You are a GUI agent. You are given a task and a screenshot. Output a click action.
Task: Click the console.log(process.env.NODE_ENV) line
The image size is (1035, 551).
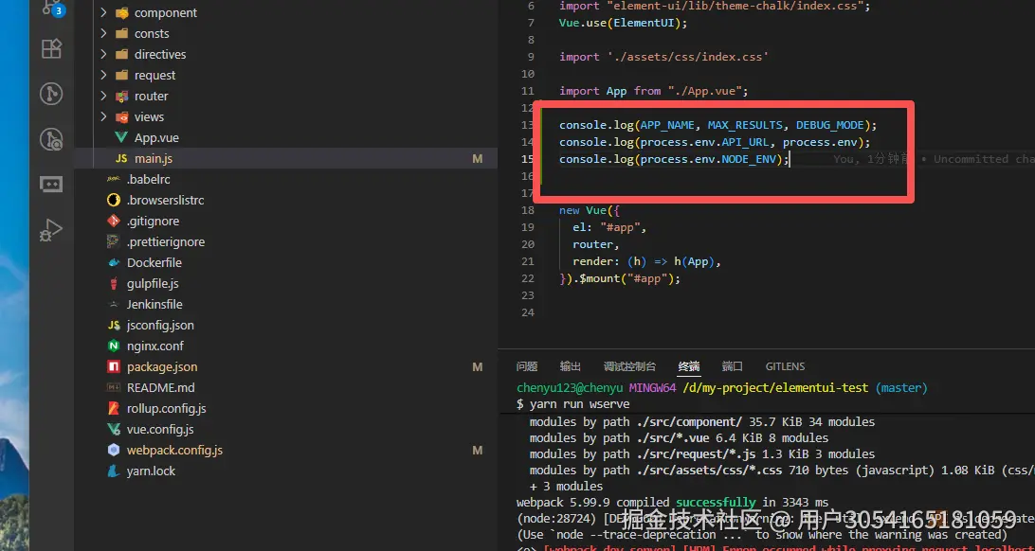tap(674, 159)
